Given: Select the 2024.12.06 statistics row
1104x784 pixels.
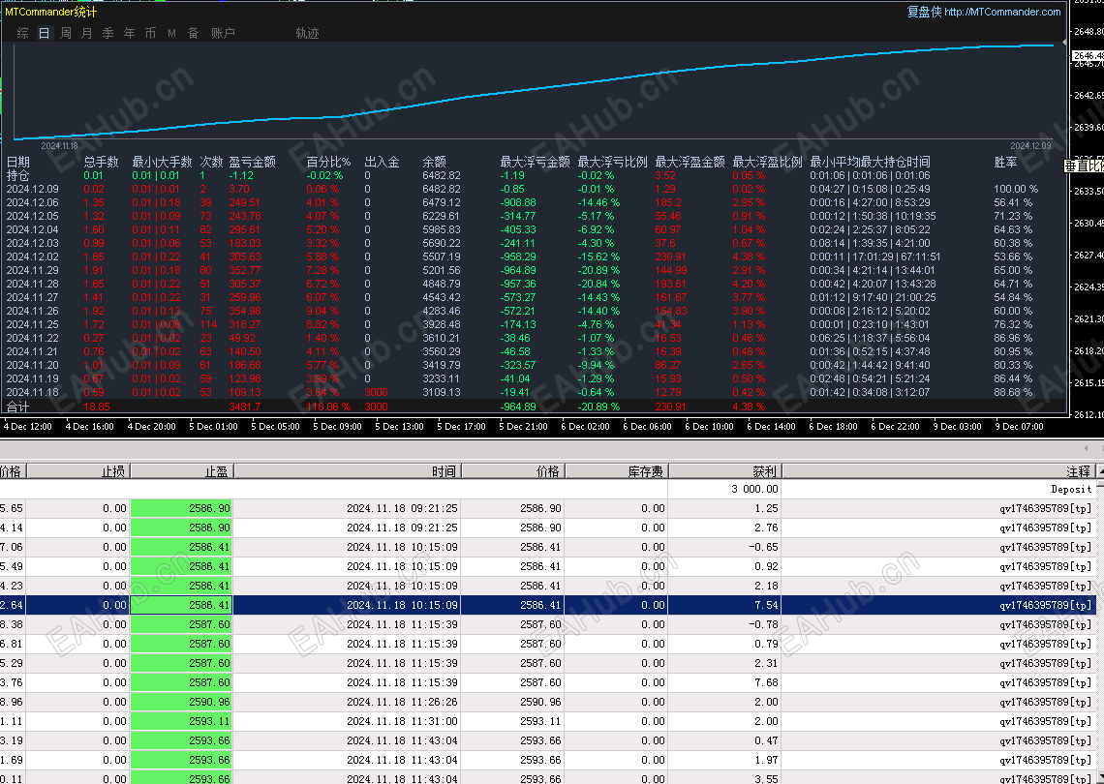Looking at the screenshot, I should (x=534, y=202).
